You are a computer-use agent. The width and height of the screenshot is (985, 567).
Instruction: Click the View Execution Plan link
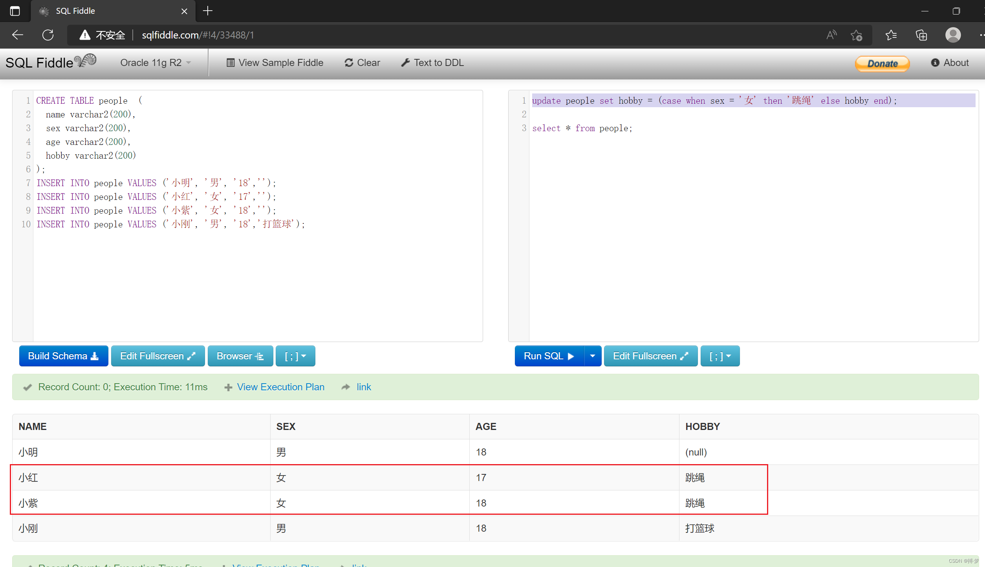coord(280,386)
